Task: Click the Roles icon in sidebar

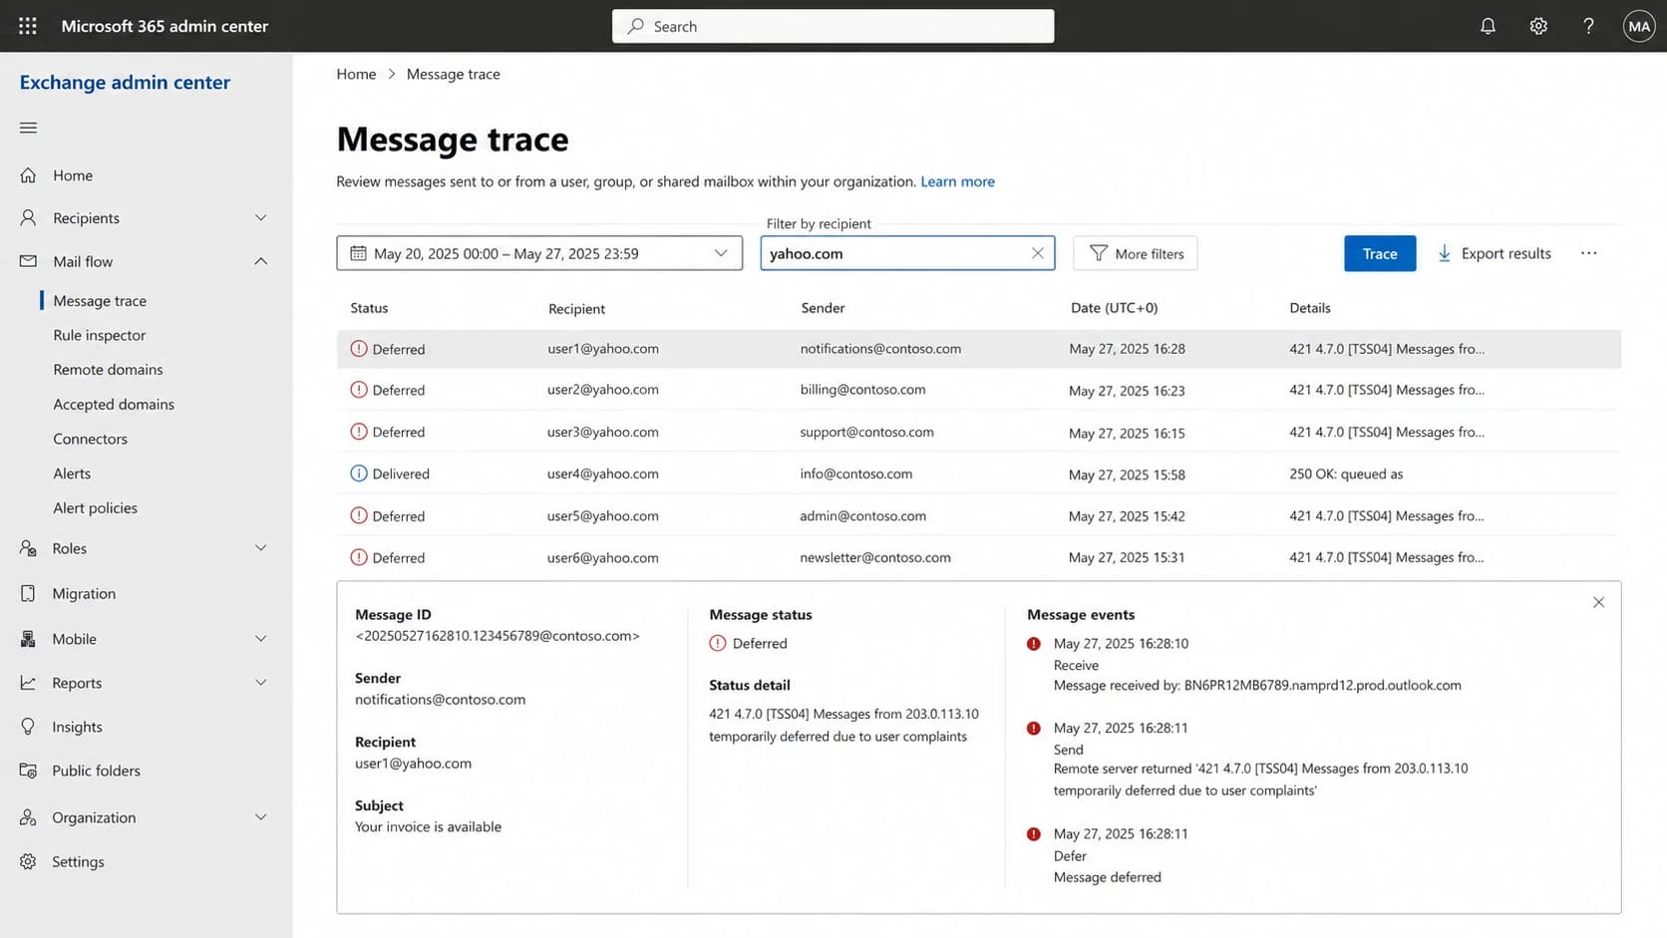Action: point(28,548)
